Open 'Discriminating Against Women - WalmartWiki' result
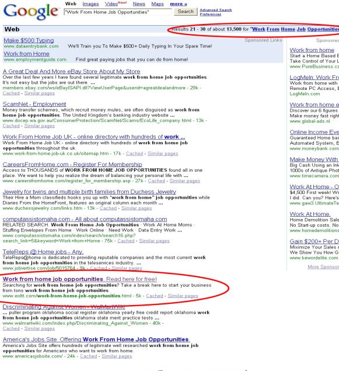339x371 pixels. (64, 307)
